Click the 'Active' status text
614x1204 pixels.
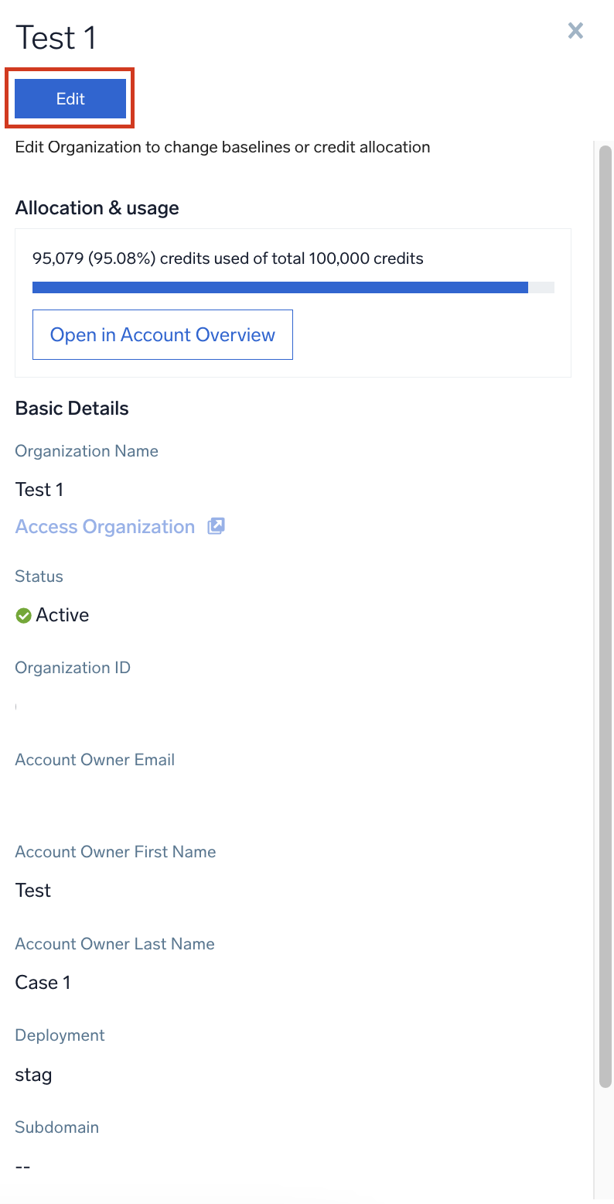click(63, 615)
